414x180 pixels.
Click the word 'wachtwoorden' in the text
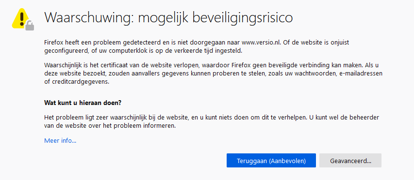[x=319, y=74]
